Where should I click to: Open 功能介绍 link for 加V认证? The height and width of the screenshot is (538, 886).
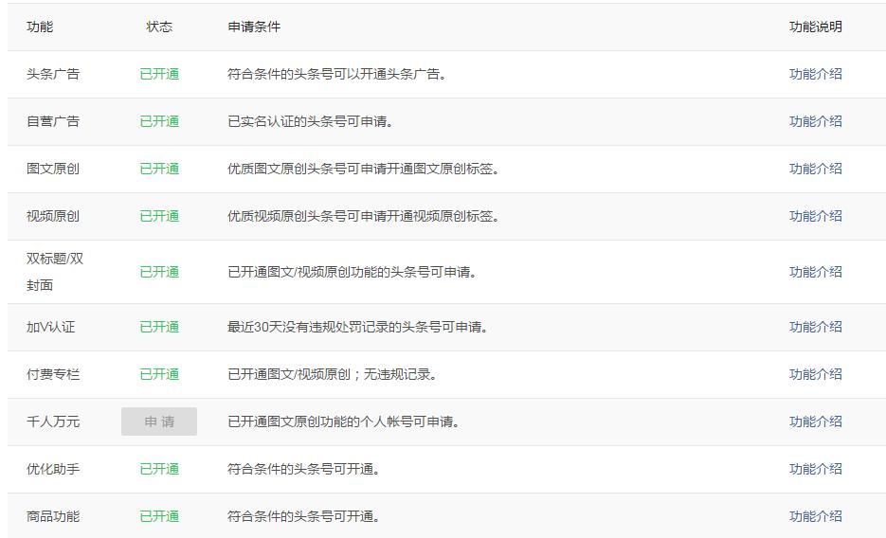point(815,327)
